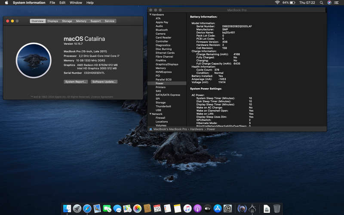
Task: Open the Apple TV app in Dock
Action: tap(208, 209)
